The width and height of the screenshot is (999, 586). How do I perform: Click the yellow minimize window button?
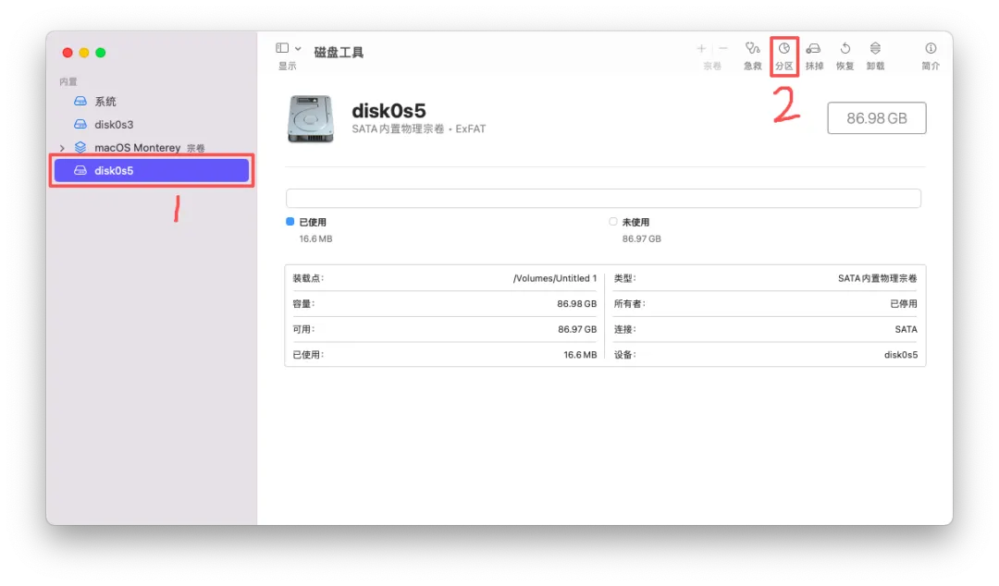[x=84, y=53]
